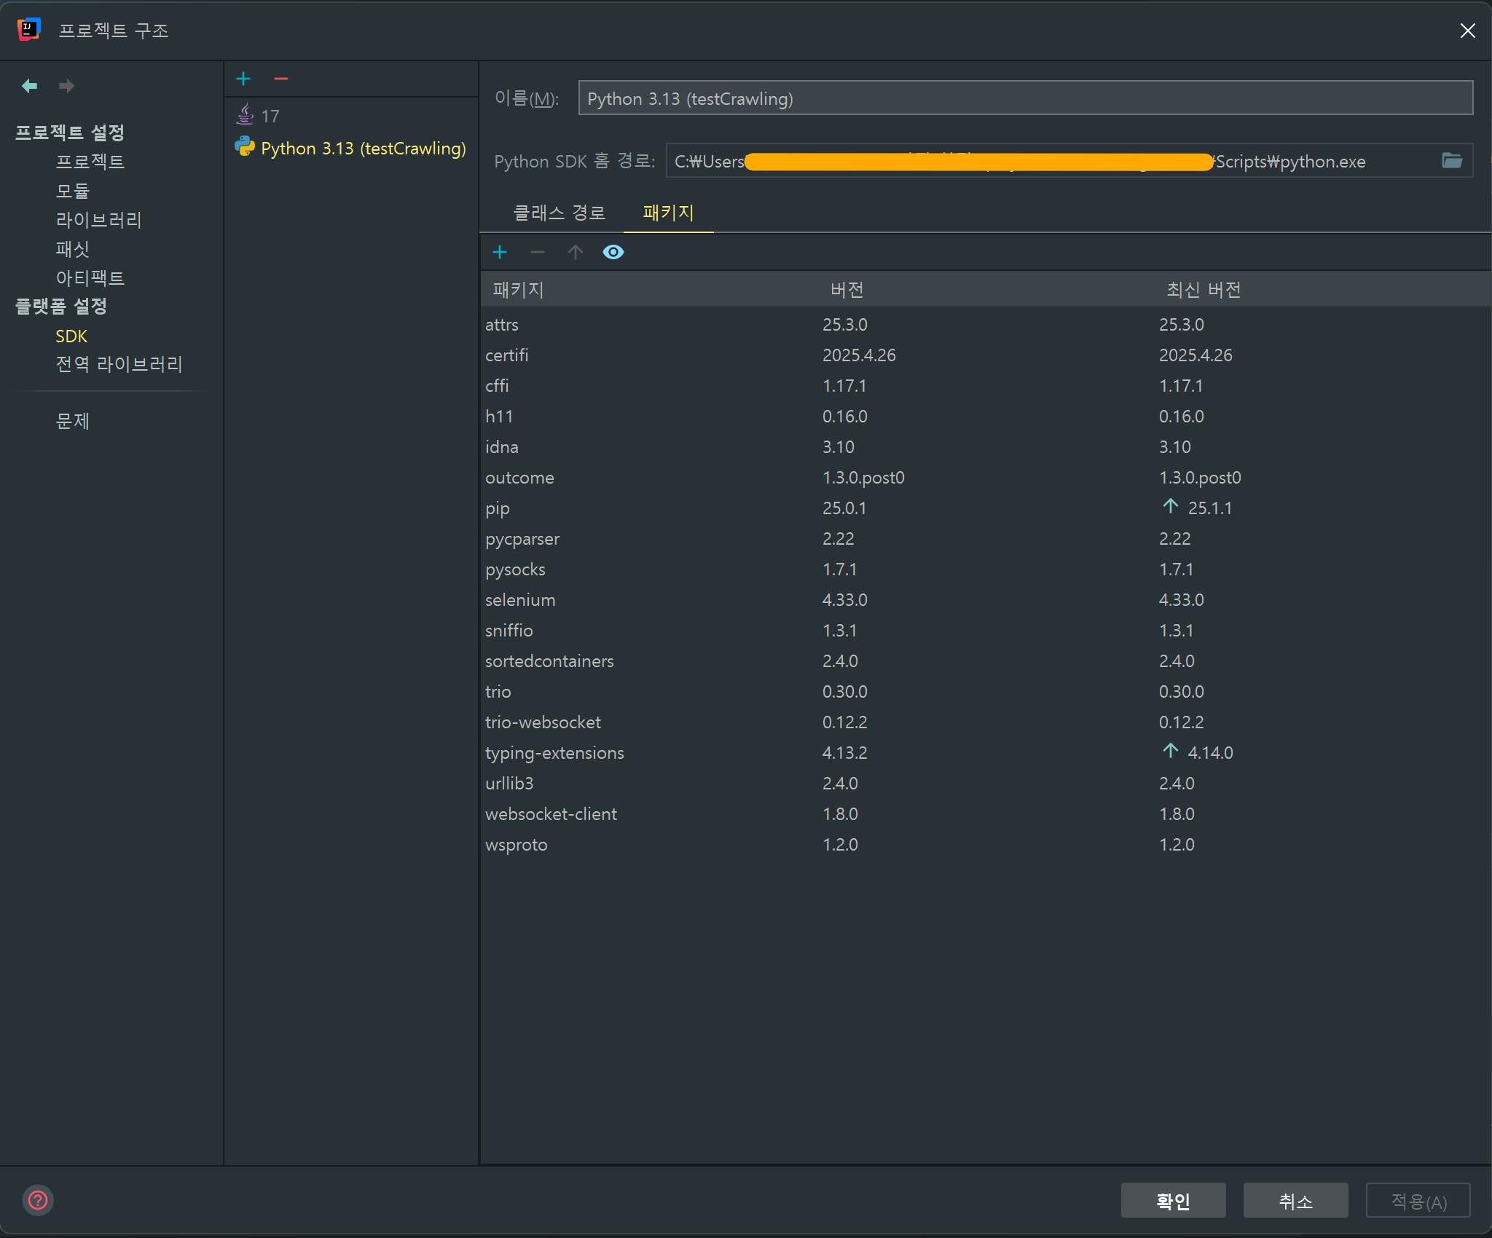Click the upgrade package arrow icon

(x=576, y=252)
